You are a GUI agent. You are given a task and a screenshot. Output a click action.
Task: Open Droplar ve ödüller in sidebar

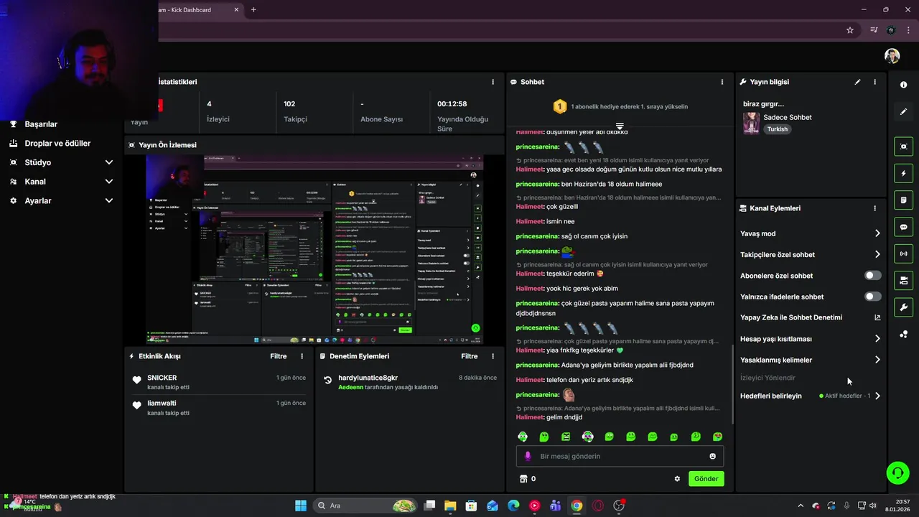[57, 144]
